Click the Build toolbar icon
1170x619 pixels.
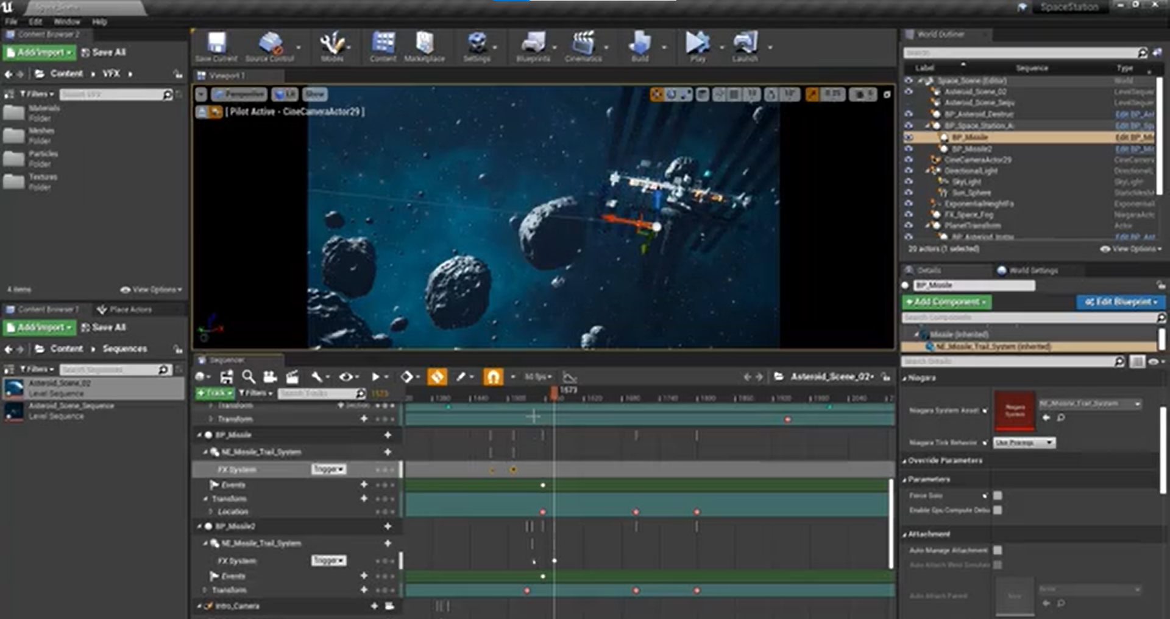click(639, 46)
